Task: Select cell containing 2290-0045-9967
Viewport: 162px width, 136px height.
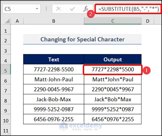Action: 54,89
